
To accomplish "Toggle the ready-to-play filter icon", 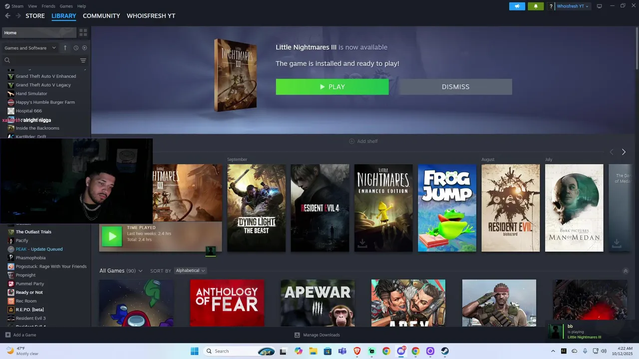I will click(x=84, y=48).
